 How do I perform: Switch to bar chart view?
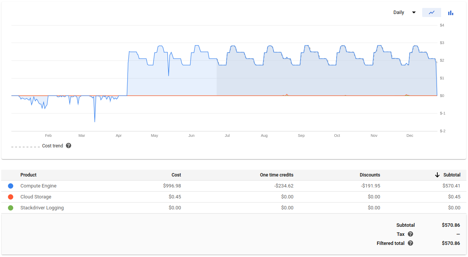coord(451,12)
